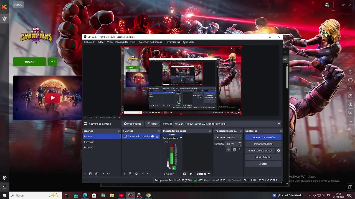Move scene down in Escenas toolbar
355x199 pixels.
point(108,174)
